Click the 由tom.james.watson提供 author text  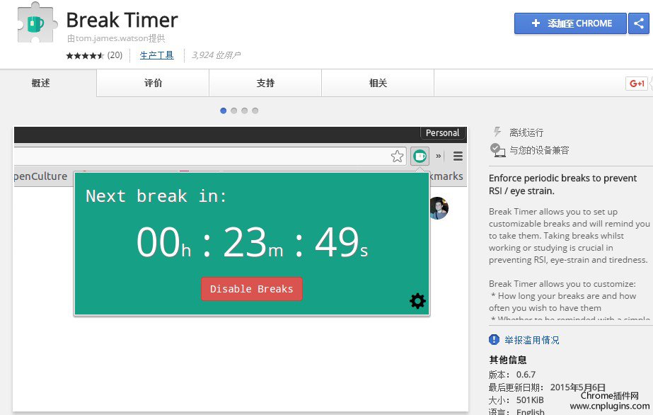[x=116, y=38]
